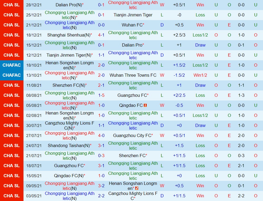Click the blue Draw on Shenzhen FC row
Viewport: 263px width, 201px height.
coord(200,85)
